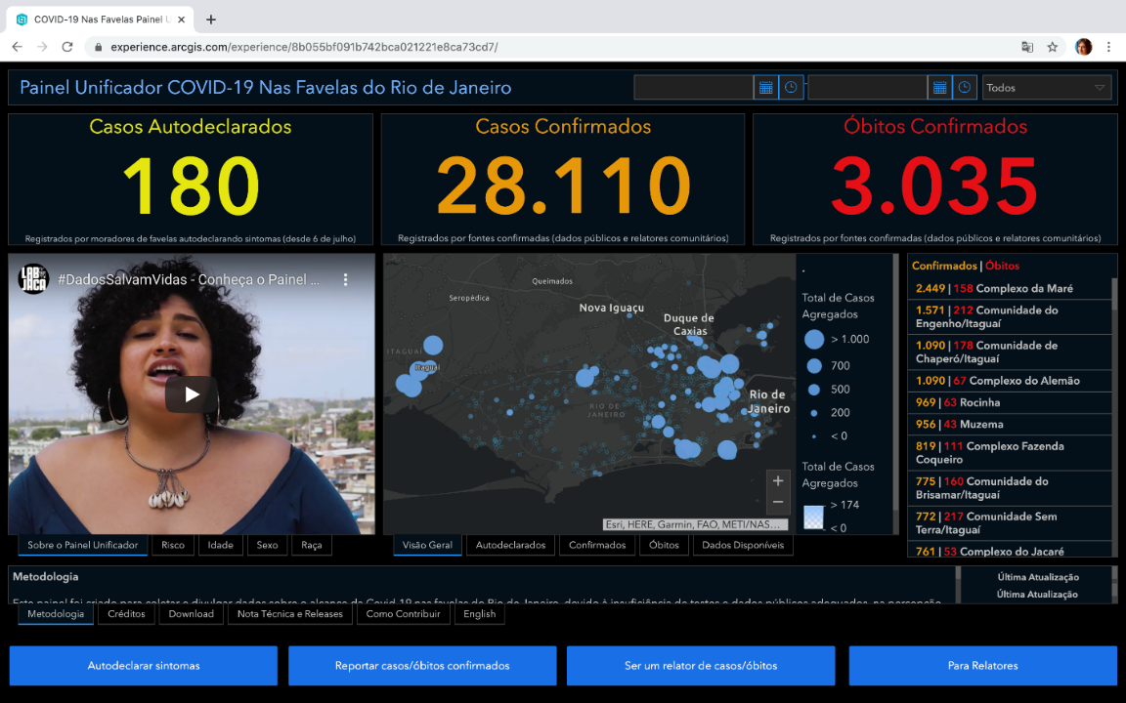Screen dimensions: 1126x703
Task: Select the Dados Disponíveis map tab
Action: (743, 545)
